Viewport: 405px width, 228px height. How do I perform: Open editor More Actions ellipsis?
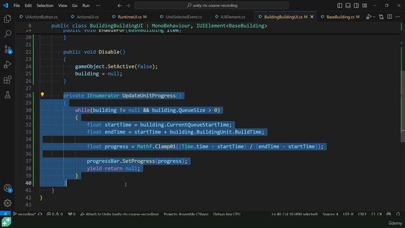[398, 17]
